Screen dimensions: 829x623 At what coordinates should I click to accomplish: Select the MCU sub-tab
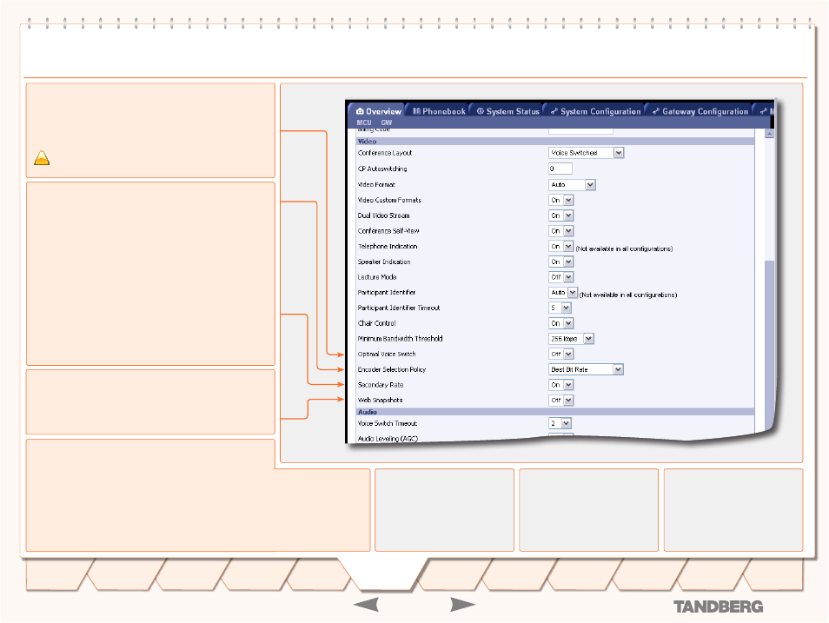pos(364,123)
